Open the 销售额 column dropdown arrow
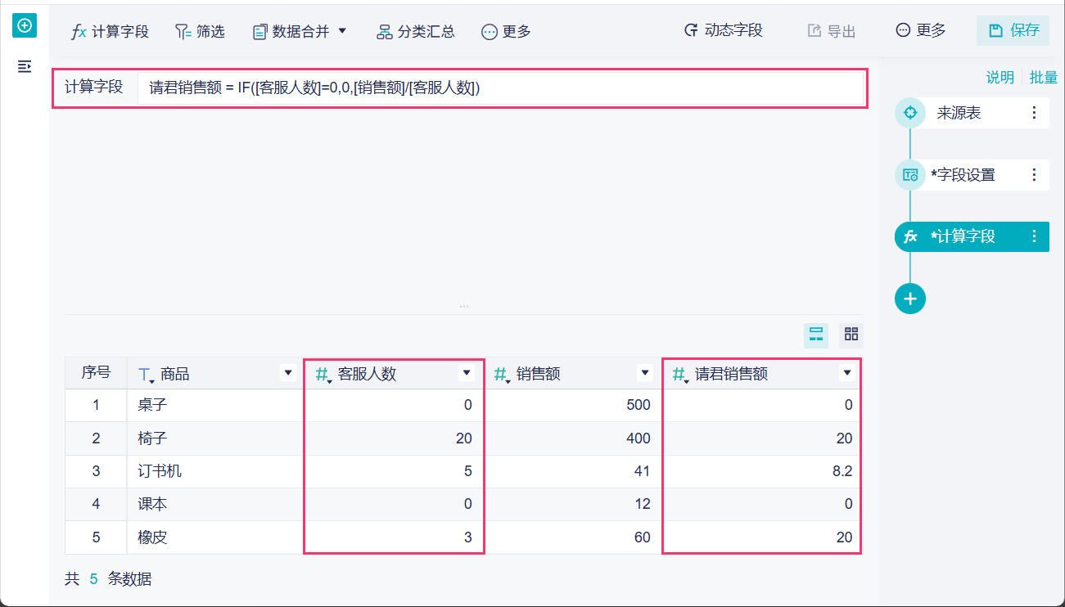This screenshot has height=607, width=1065. coord(643,373)
